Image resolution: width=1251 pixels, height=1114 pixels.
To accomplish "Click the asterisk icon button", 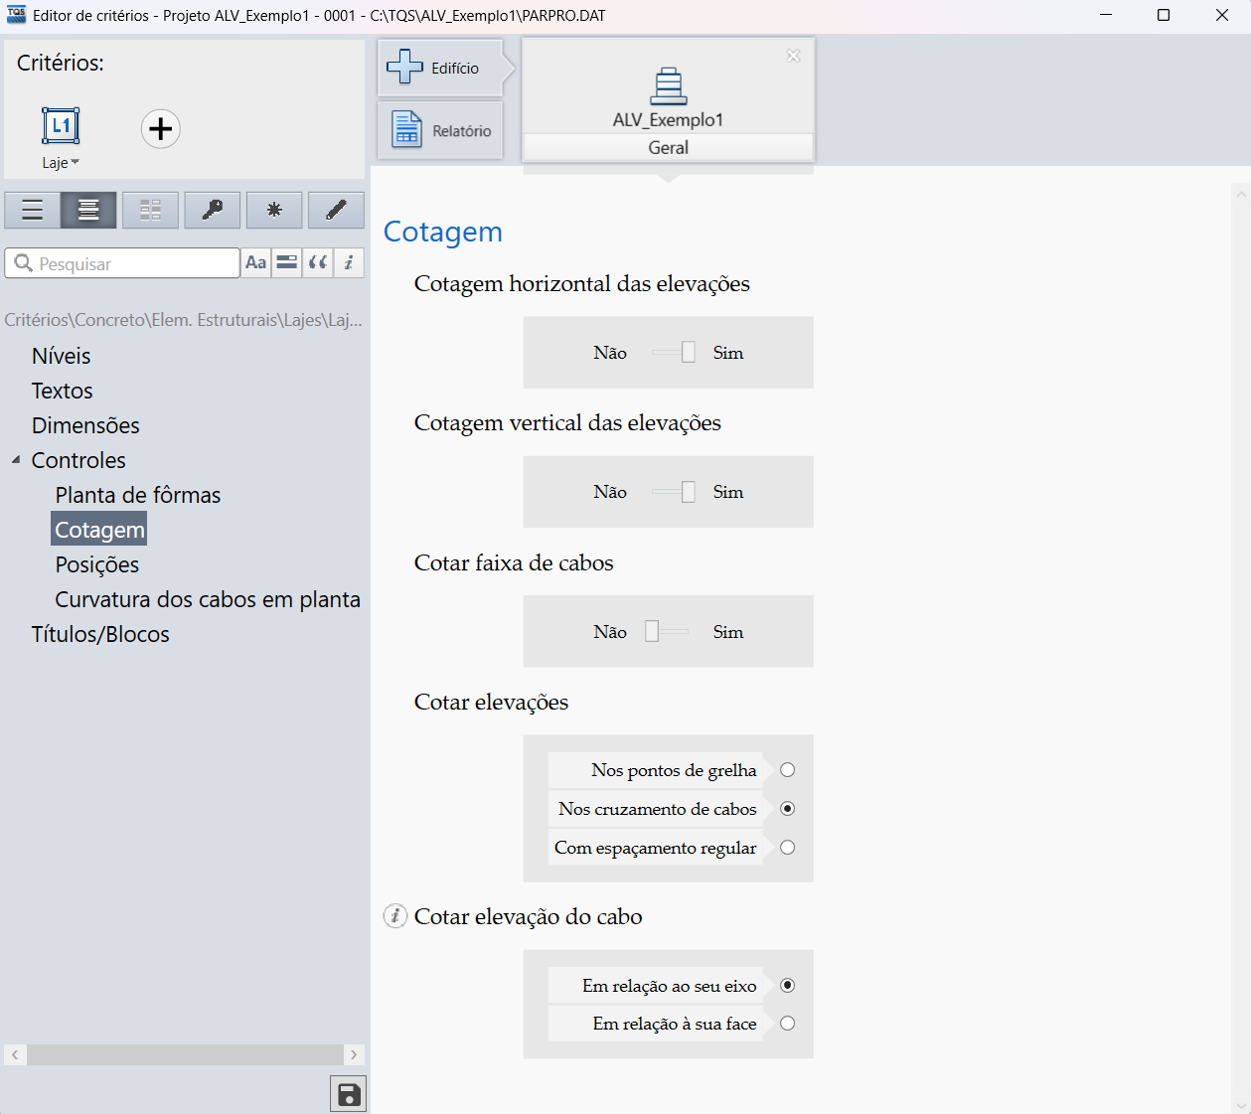I will pyautogui.click(x=274, y=210).
